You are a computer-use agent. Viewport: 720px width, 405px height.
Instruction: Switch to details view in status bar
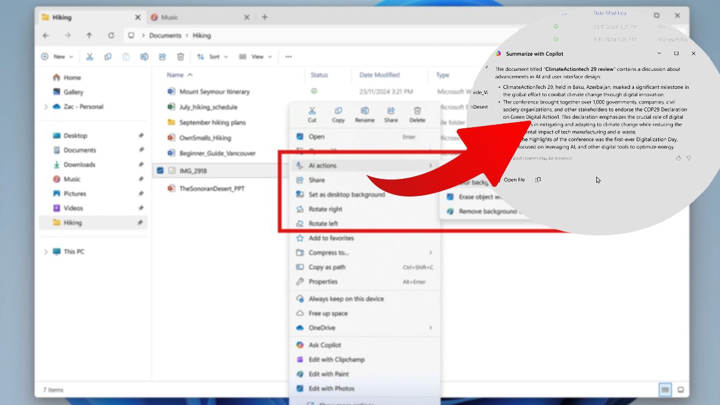pyautogui.click(x=665, y=390)
